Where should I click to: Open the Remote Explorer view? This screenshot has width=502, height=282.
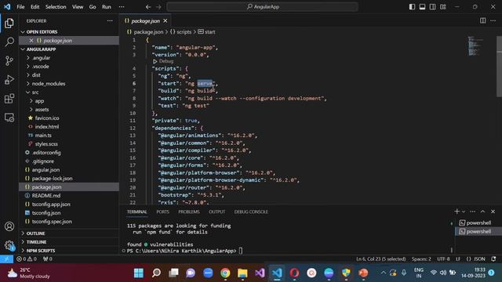(x=9, y=117)
